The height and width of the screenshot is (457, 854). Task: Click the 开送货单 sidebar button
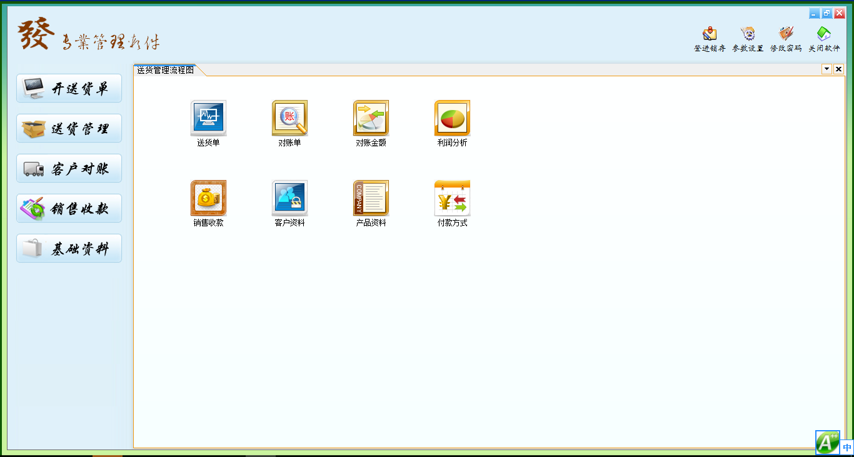(x=69, y=89)
